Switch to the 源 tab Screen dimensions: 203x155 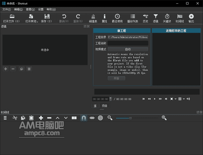coord(95,106)
